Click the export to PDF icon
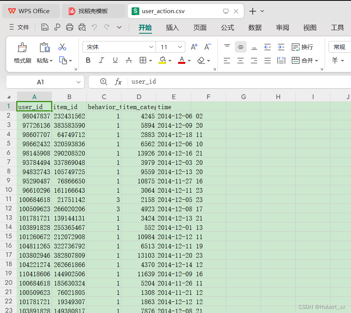 click(57, 27)
